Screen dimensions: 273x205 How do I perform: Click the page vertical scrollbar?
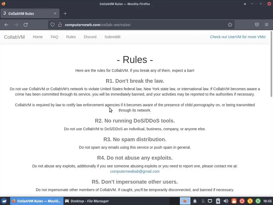(271, 64)
